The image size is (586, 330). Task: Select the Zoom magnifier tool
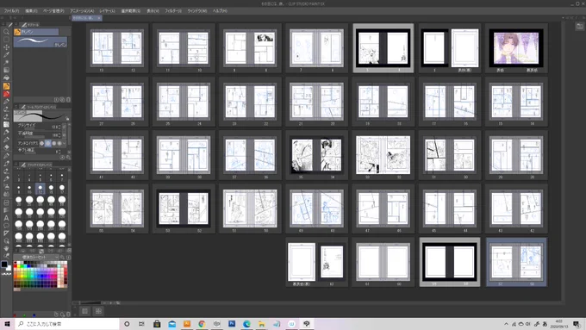coord(6,32)
